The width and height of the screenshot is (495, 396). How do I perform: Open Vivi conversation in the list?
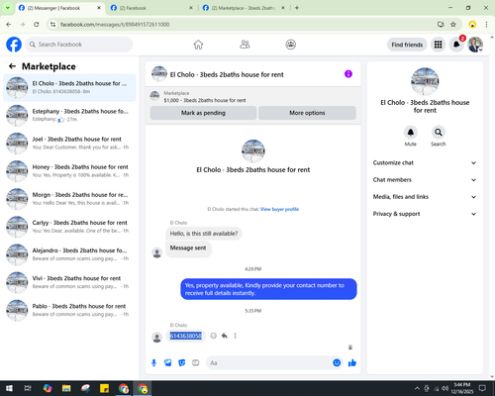69,282
